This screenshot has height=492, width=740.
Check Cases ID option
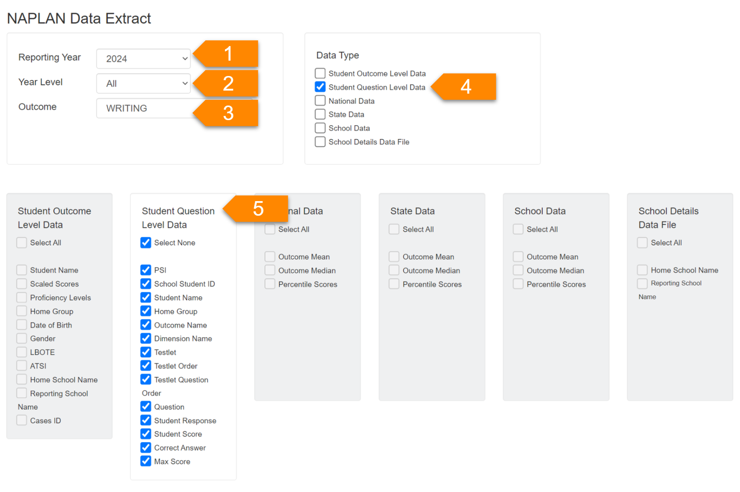(x=22, y=421)
